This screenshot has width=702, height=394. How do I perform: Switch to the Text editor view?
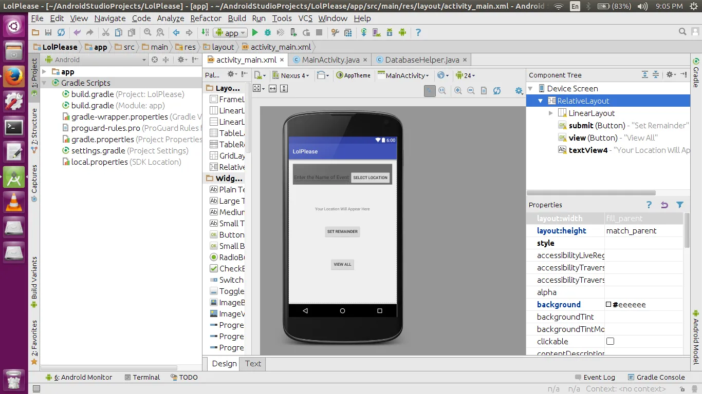point(253,363)
